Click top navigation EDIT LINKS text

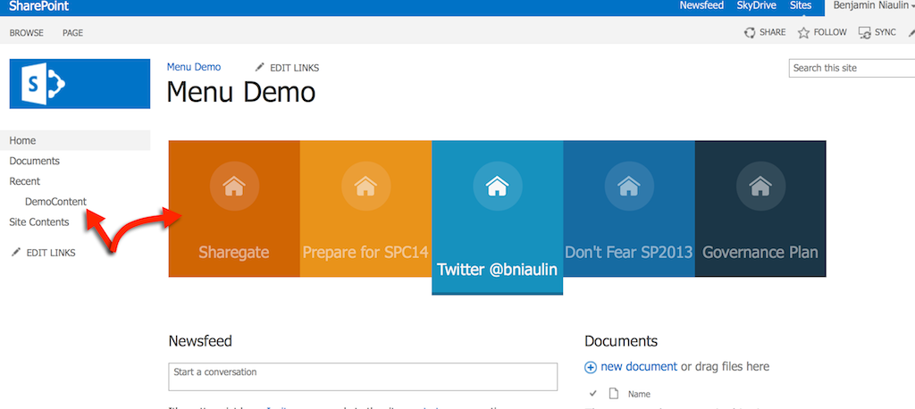(294, 68)
